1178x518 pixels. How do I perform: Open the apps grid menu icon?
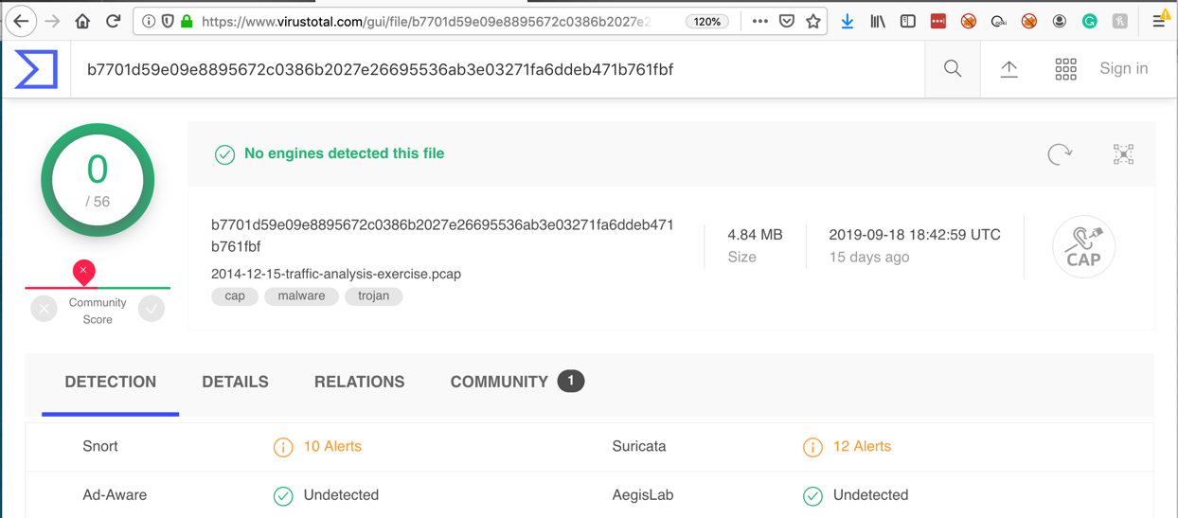point(1065,68)
